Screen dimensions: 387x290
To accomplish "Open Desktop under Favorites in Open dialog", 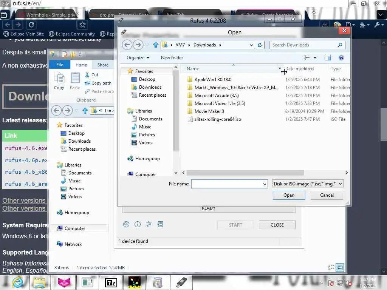I will pyautogui.click(x=147, y=79).
